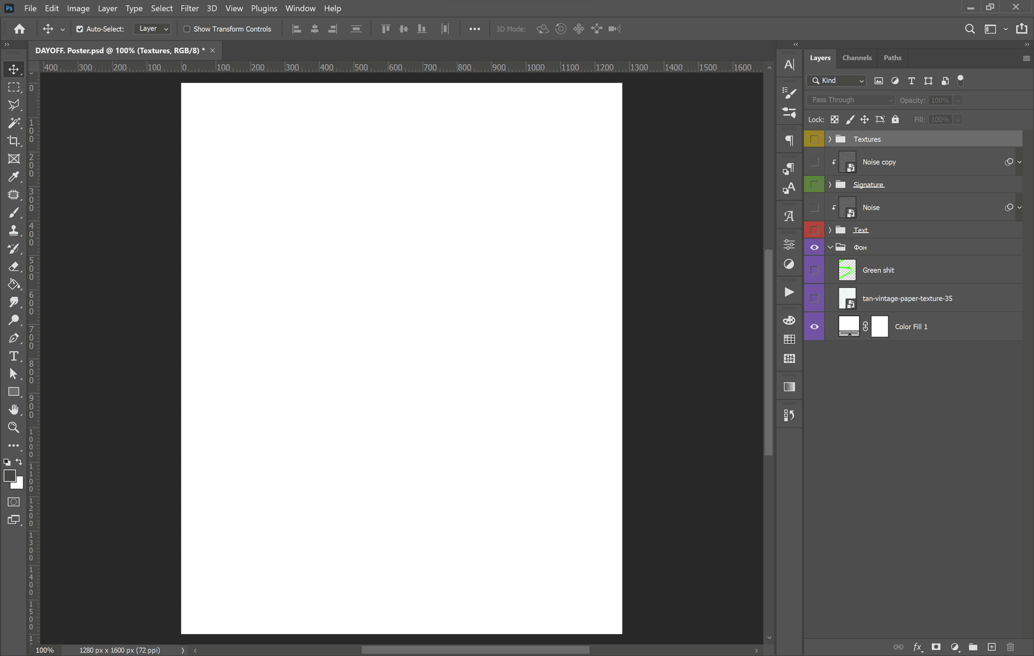Open the Auto-Select Layer dropdown
This screenshot has height=656, width=1034.
click(x=152, y=29)
